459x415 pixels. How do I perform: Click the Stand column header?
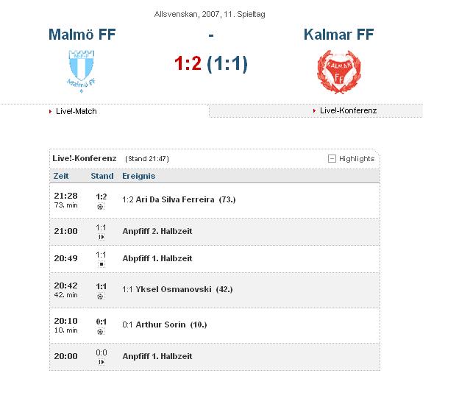pyautogui.click(x=102, y=176)
